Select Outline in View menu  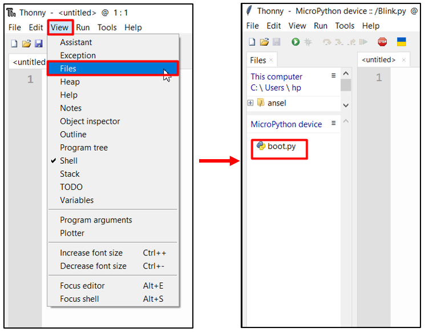[113, 135]
